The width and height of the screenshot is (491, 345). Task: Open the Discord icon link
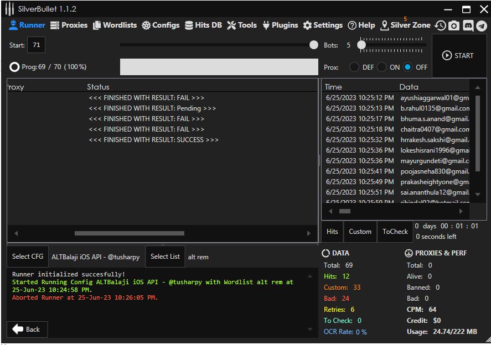[468, 25]
